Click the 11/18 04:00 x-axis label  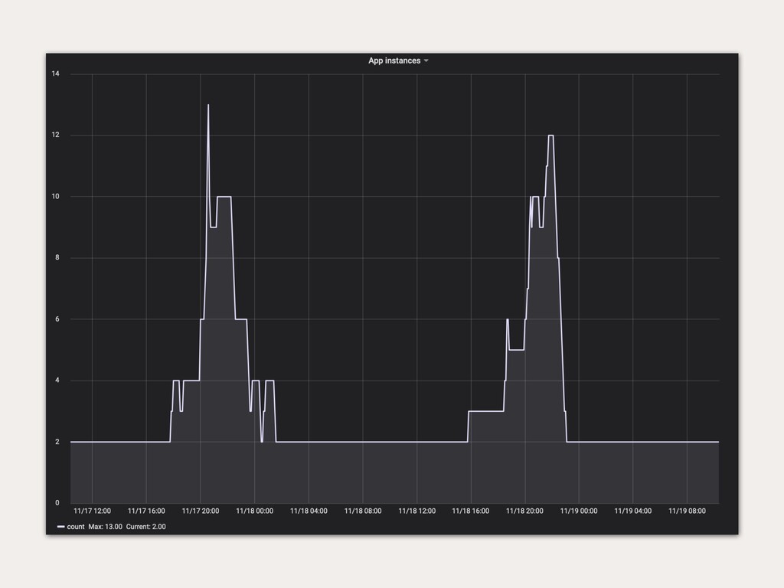coord(309,511)
